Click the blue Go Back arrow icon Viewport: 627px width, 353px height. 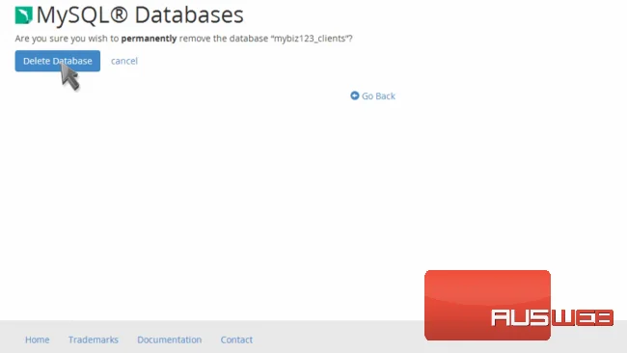pos(355,95)
